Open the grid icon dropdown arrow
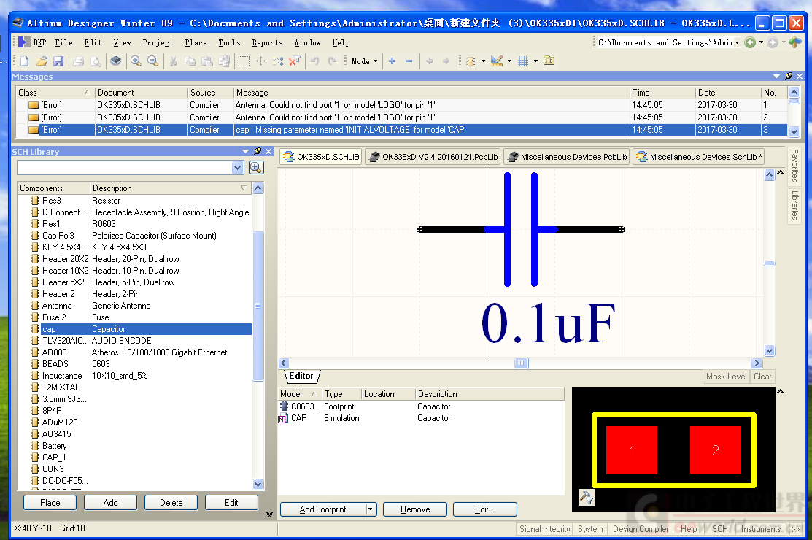812x540 pixels. [x=535, y=61]
